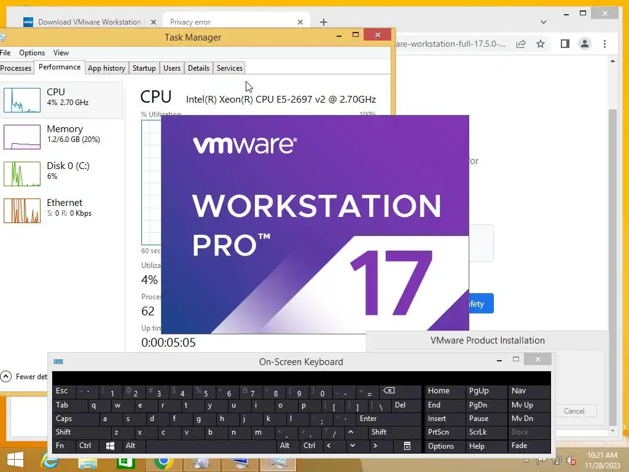Viewport: 629px width, 472px height.
Task: Click the Action Center flag tray icon
Action: 542,461
